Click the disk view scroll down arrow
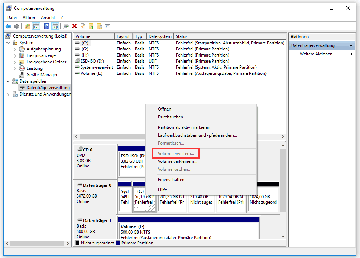The height and width of the screenshot is (258, 360). coord(283,237)
